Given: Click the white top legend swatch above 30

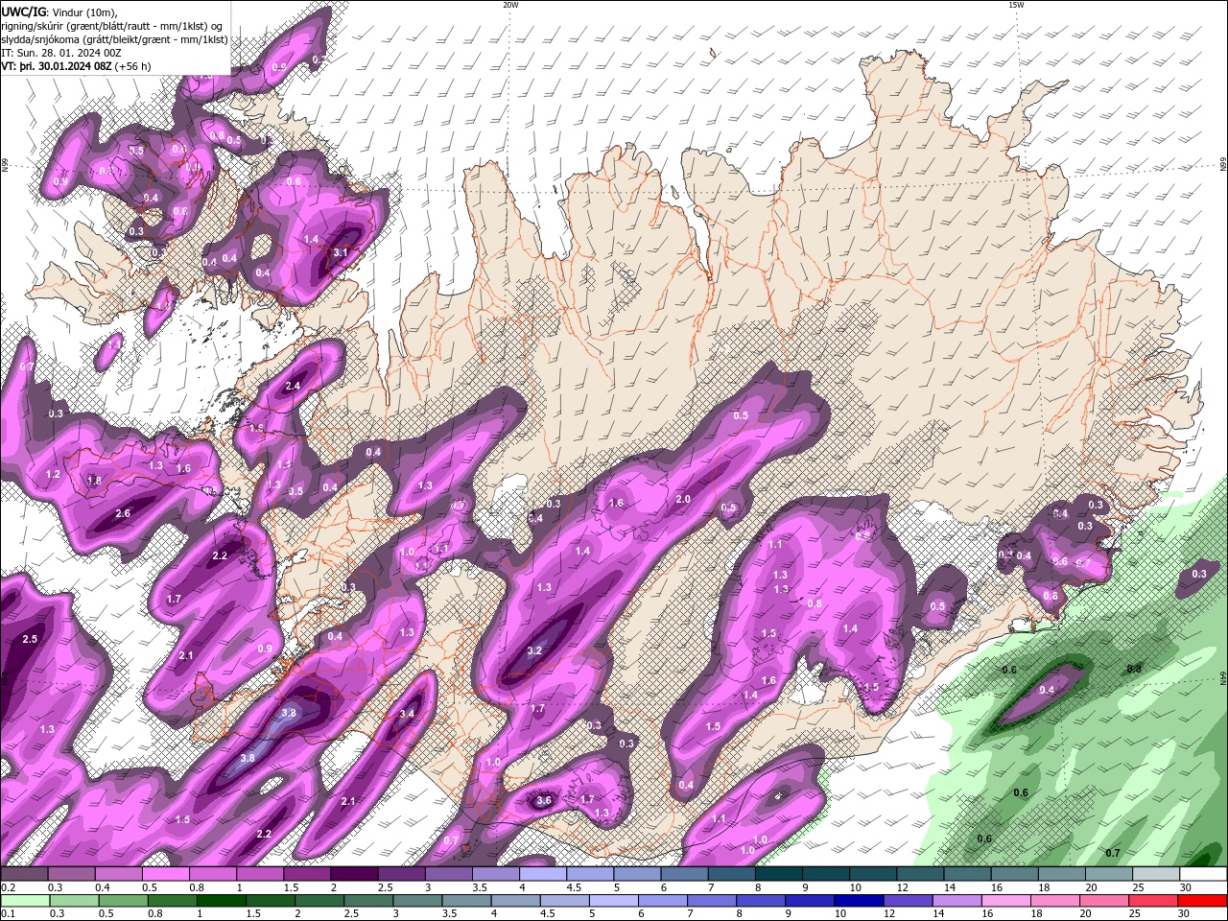Looking at the screenshot, I should click(1204, 874).
